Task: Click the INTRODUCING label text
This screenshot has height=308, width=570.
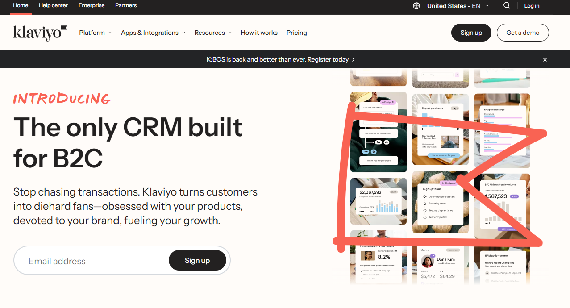Action: [62, 99]
